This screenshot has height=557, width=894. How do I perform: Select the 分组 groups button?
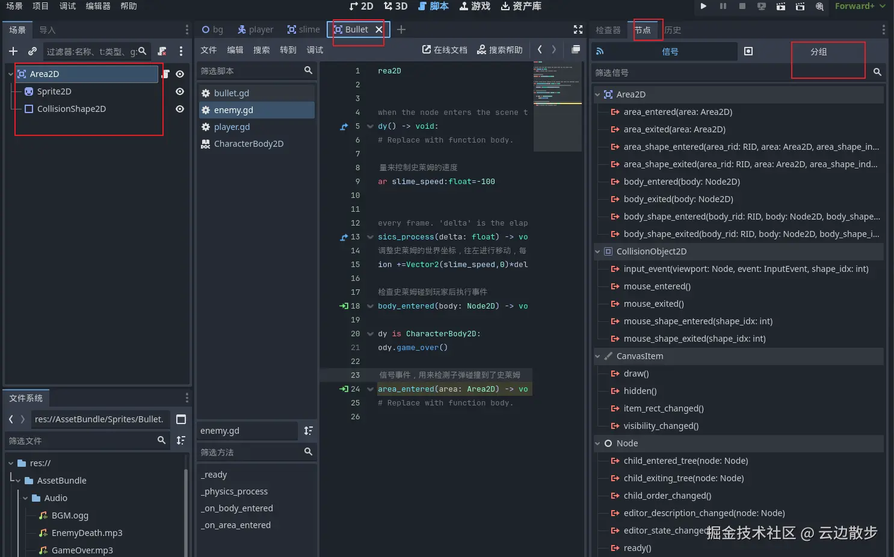click(x=819, y=52)
